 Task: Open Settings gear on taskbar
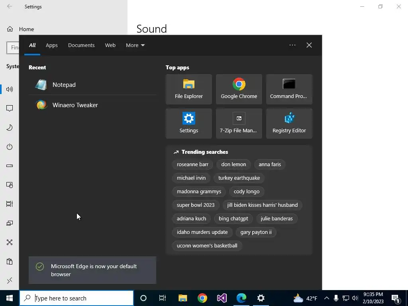pos(261,298)
